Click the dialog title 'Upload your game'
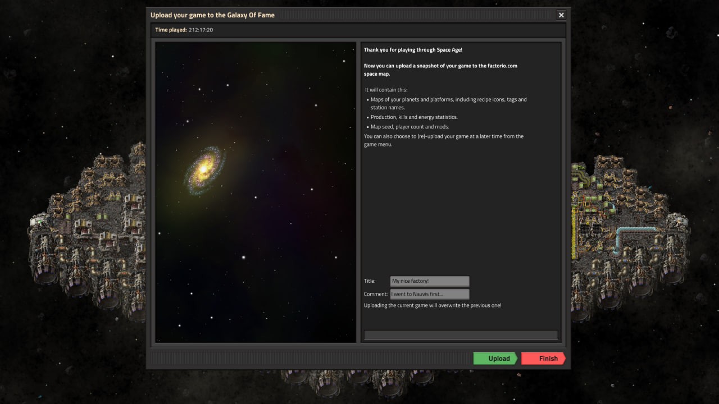Viewport: 719px width, 404px height. pyautogui.click(x=212, y=15)
